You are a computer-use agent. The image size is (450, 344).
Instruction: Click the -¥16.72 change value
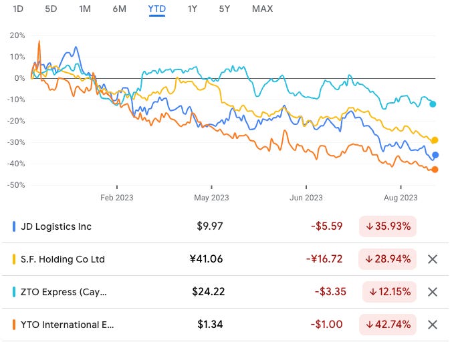coord(324,259)
